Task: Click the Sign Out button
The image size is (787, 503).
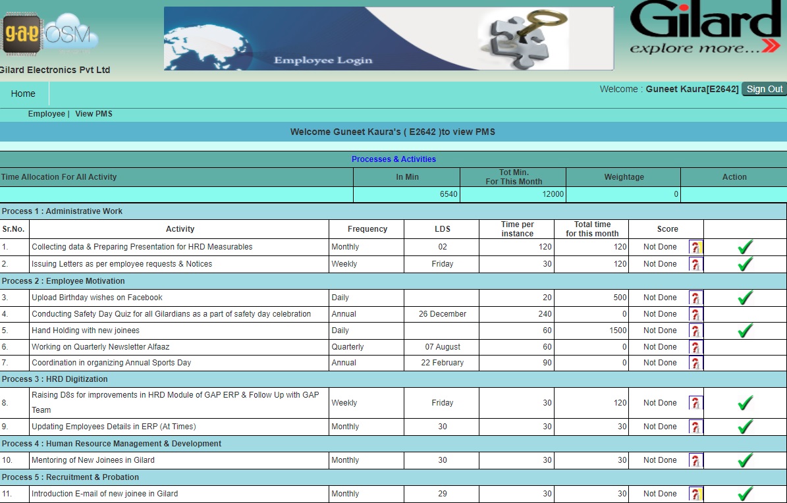Action: 764,90
